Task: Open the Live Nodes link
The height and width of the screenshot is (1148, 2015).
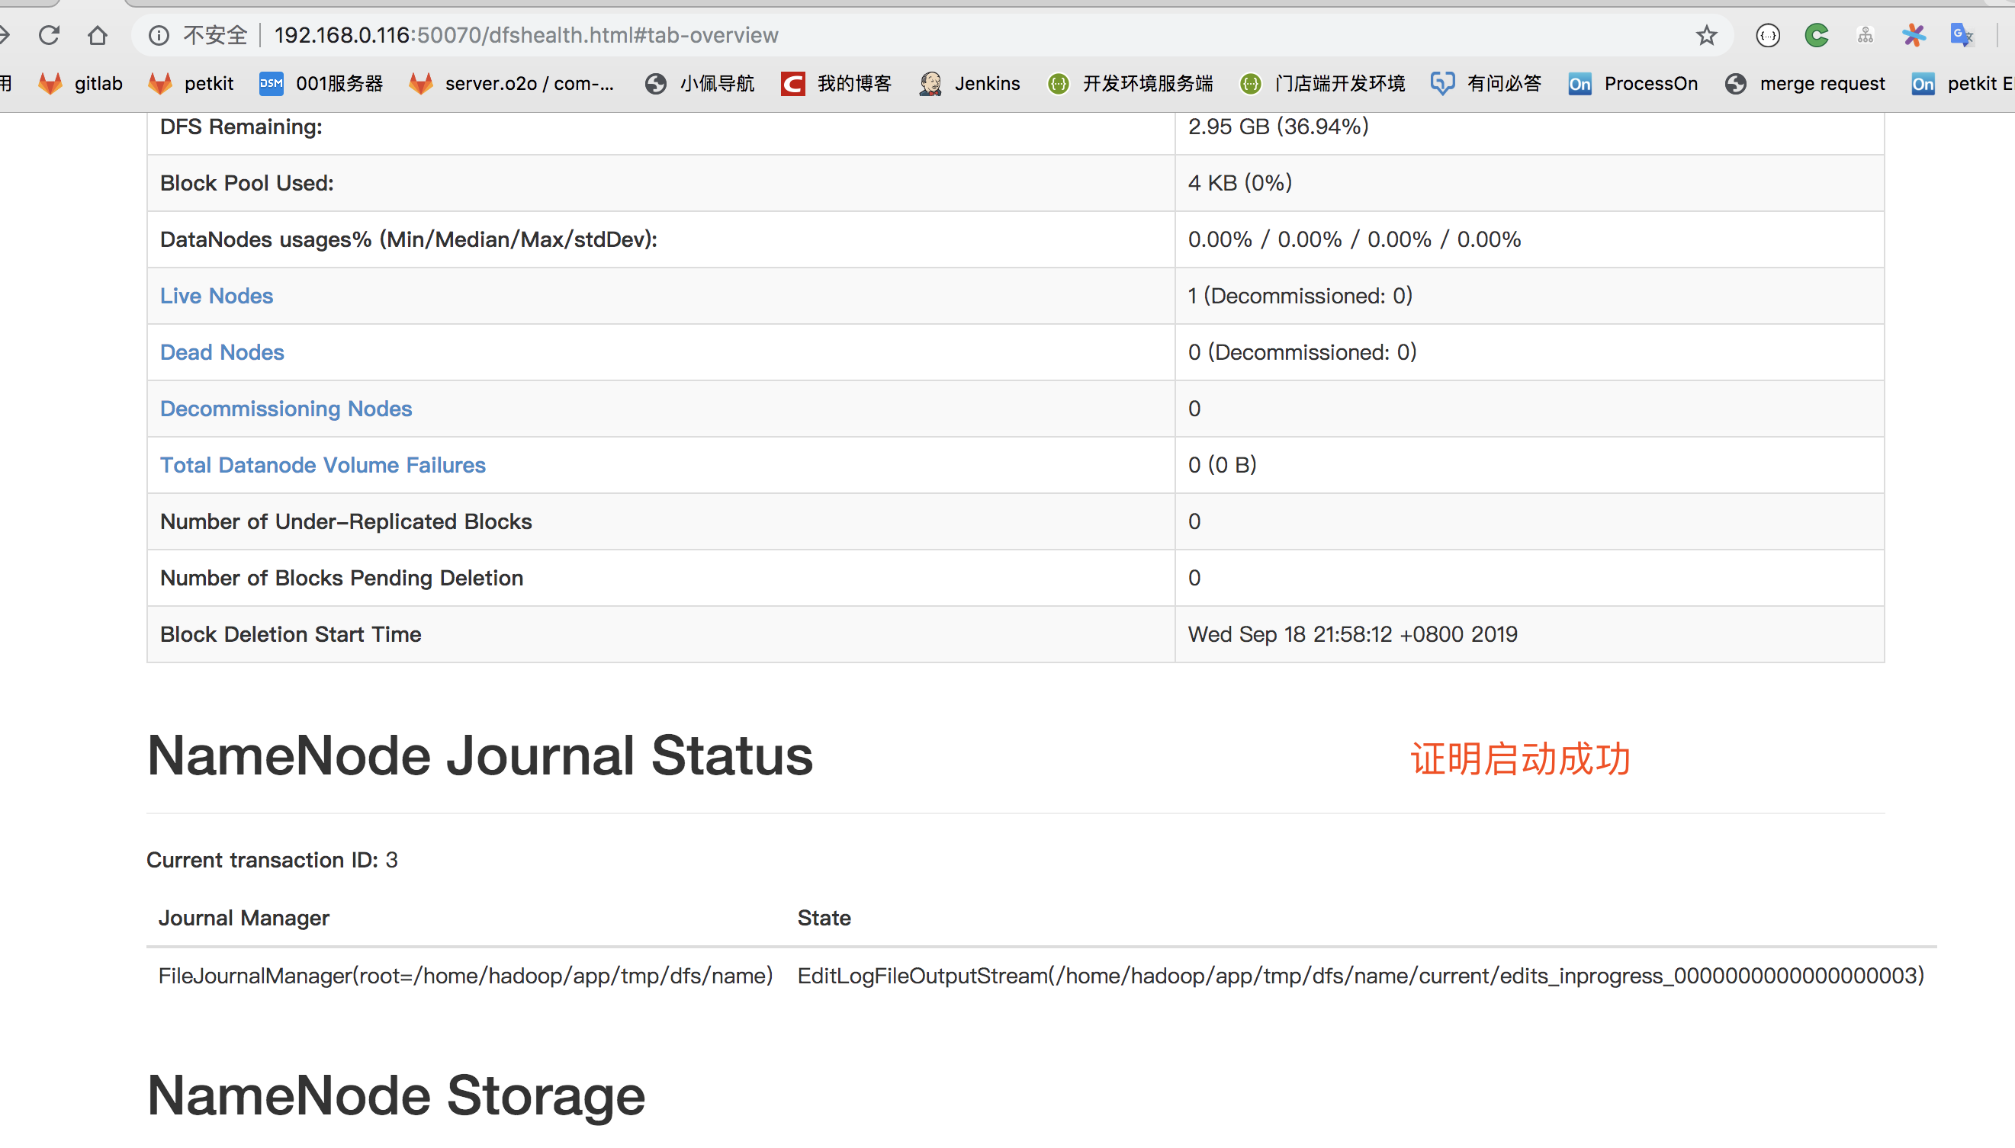Action: [216, 296]
